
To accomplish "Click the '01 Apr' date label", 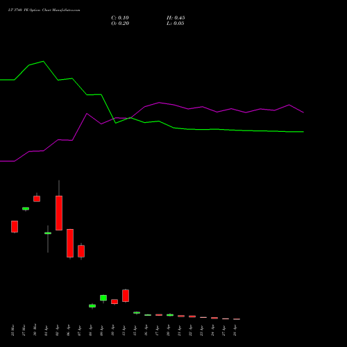I will coord(46,330).
